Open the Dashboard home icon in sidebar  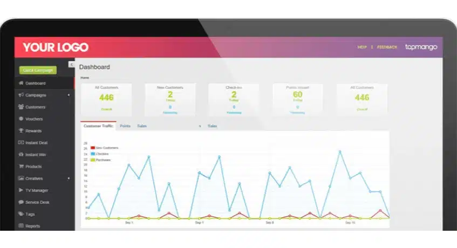pos(21,84)
